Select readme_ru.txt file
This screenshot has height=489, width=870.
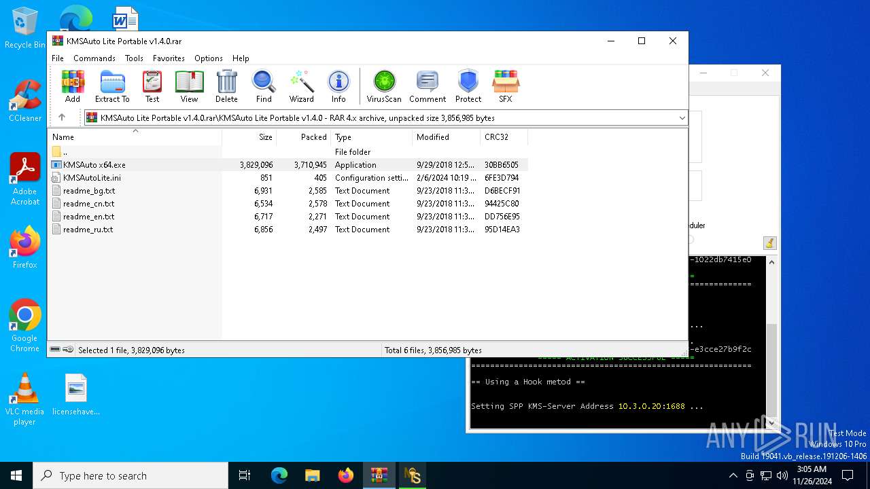pyautogui.click(x=288, y=230)
